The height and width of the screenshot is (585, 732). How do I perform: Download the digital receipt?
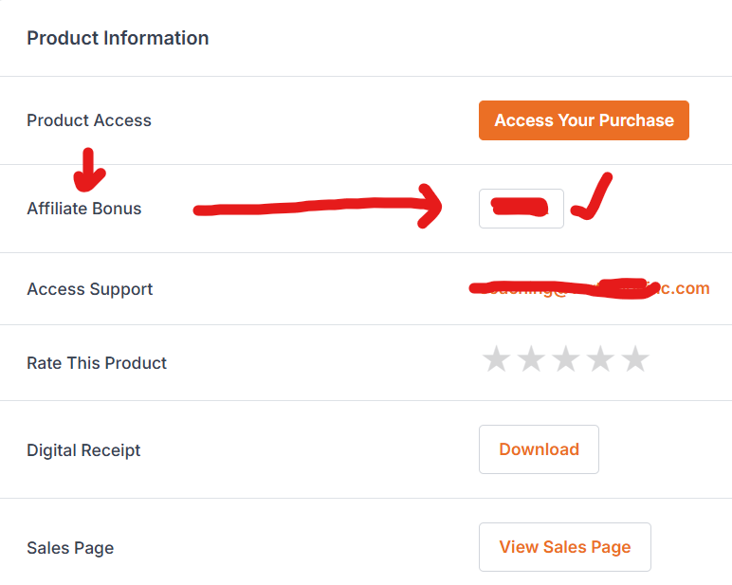pyautogui.click(x=539, y=449)
